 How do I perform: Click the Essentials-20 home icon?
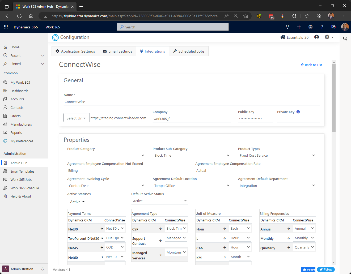click(x=283, y=37)
